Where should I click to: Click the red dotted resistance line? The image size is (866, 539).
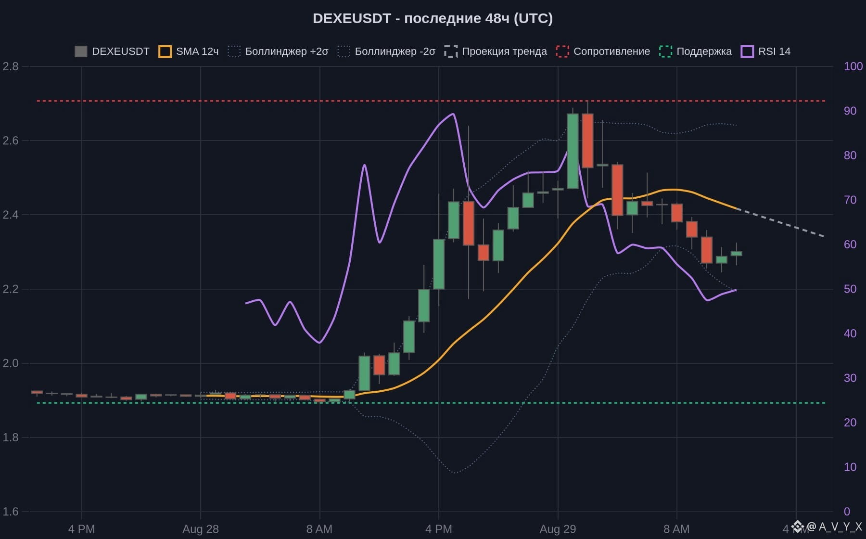click(x=431, y=101)
